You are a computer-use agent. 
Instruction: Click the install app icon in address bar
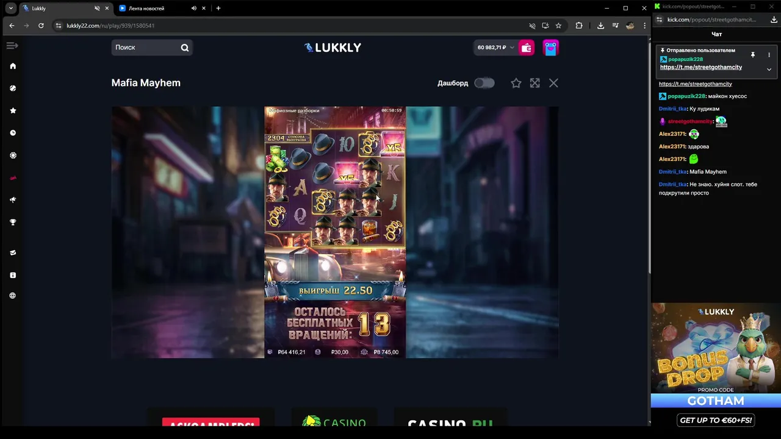click(545, 26)
